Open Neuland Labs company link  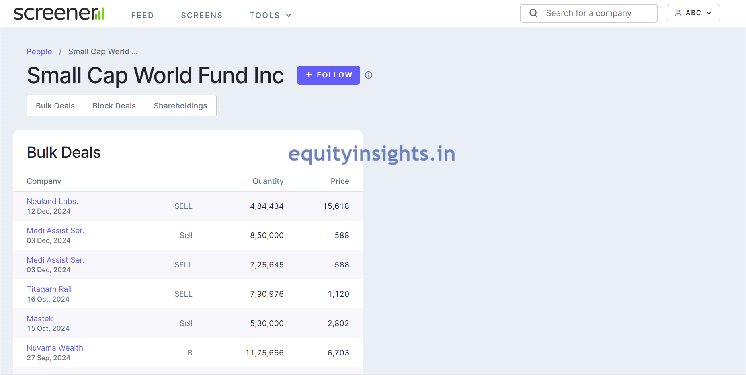(52, 201)
